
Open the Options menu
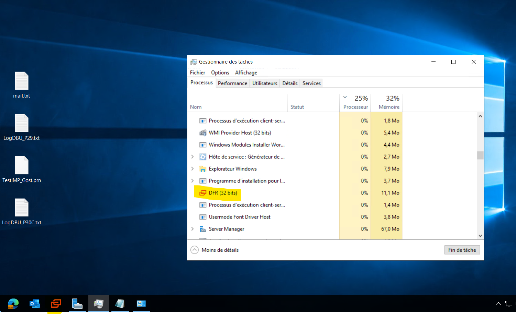[220, 72]
